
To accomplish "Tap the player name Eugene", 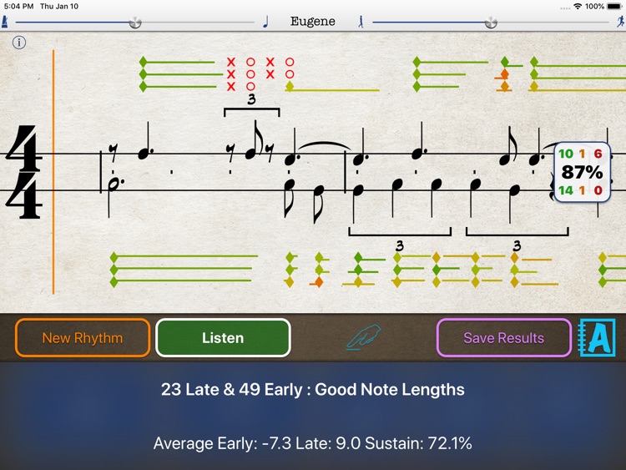I will pyautogui.click(x=313, y=21).
